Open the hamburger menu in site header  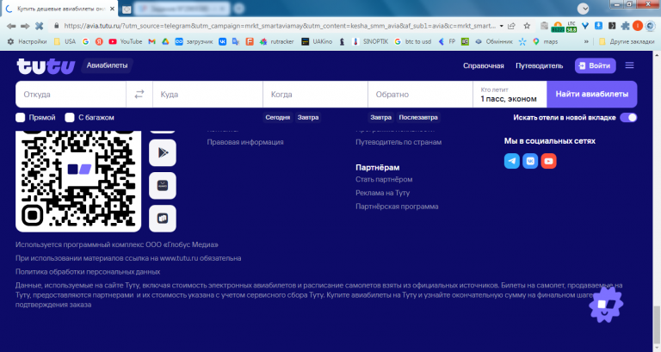pyautogui.click(x=629, y=65)
